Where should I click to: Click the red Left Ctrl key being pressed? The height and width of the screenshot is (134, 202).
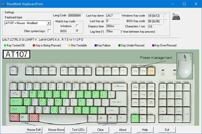pos(15,117)
